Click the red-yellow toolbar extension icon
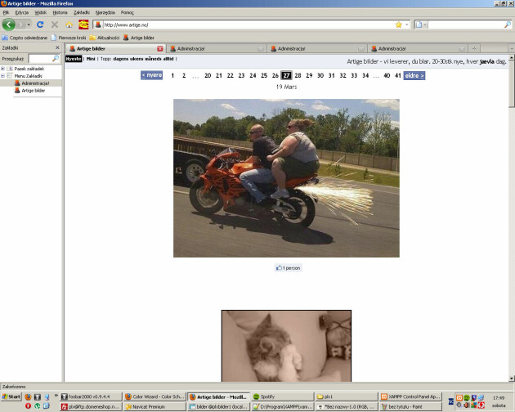The width and height of the screenshot is (515, 412). pyautogui.click(x=83, y=25)
